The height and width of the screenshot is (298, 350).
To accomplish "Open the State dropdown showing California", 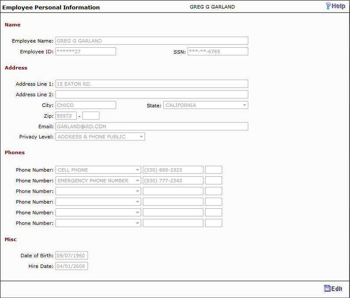I will [205, 105].
